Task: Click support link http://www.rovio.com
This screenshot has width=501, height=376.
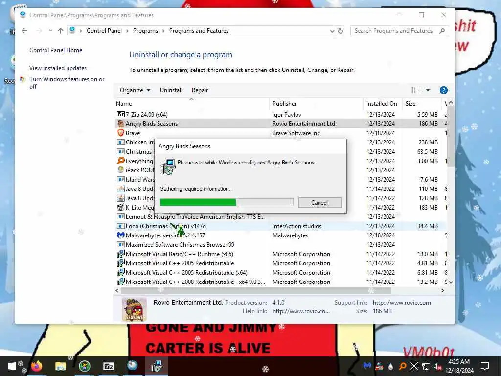Action: 402,303
